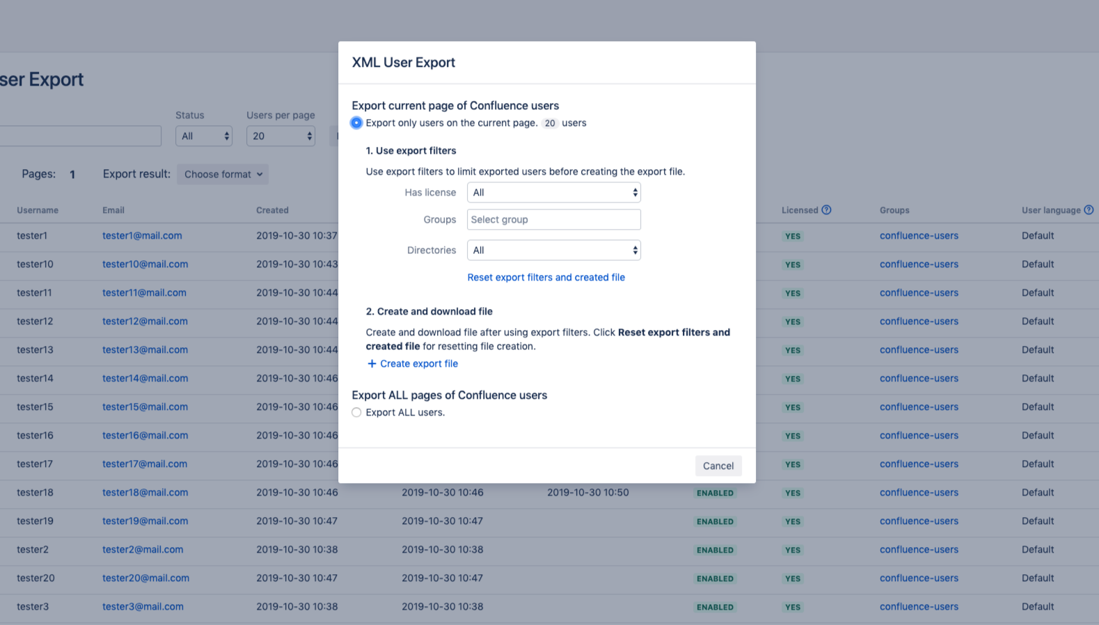This screenshot has width=1099, height=625.
Task: Open the Directories dropdown in dialog
Action: [554, 250]
